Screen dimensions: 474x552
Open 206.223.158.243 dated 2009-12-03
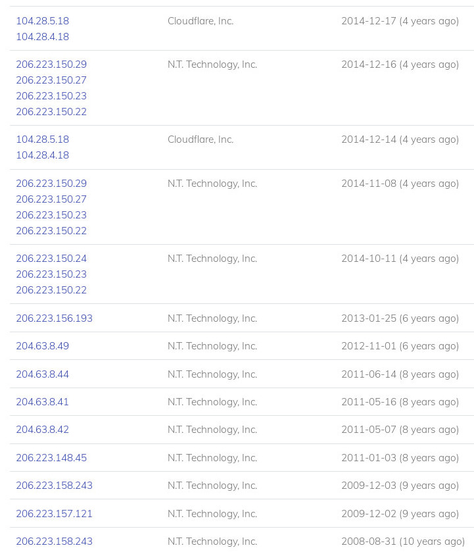point(54,486)
